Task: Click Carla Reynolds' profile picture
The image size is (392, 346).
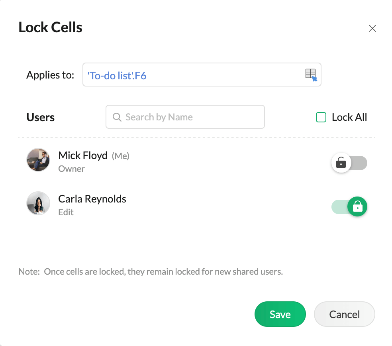Action: tap(38, 203)
